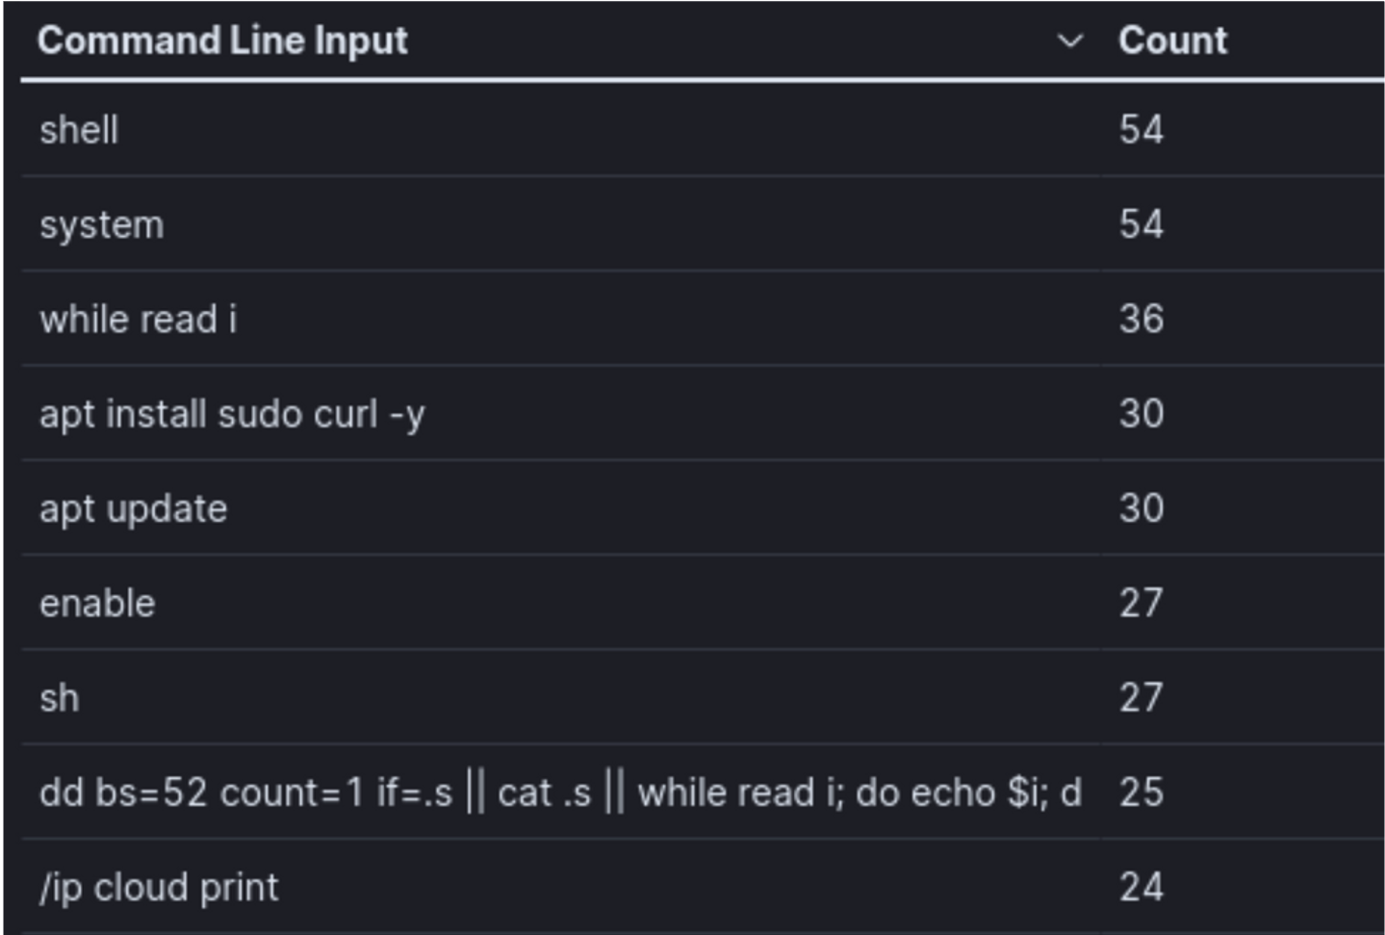
Task: Click the 'apt update' command entry
Action: (133, 508)
